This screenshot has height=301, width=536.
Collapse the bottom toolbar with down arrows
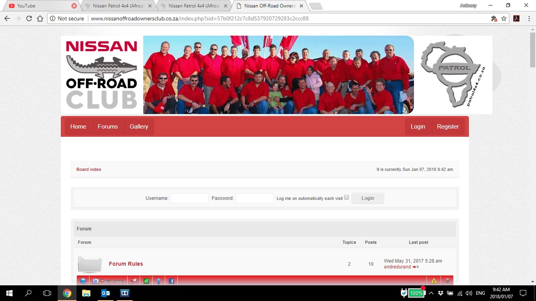click(447, 281)
